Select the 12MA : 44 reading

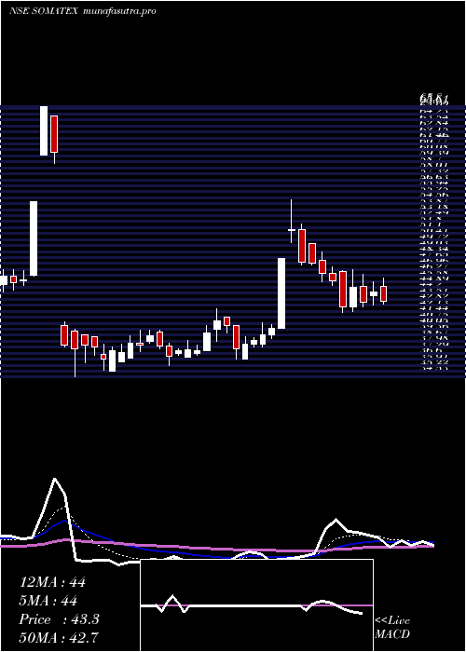coord(52,582)
